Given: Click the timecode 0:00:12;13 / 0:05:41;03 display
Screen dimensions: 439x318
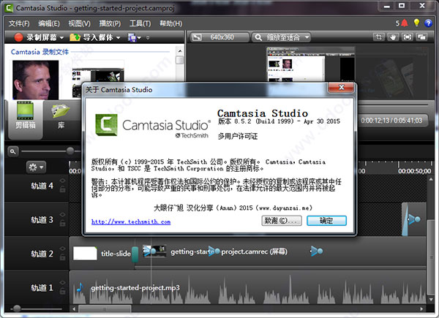Looking at the screenshot, I should 391,121.
